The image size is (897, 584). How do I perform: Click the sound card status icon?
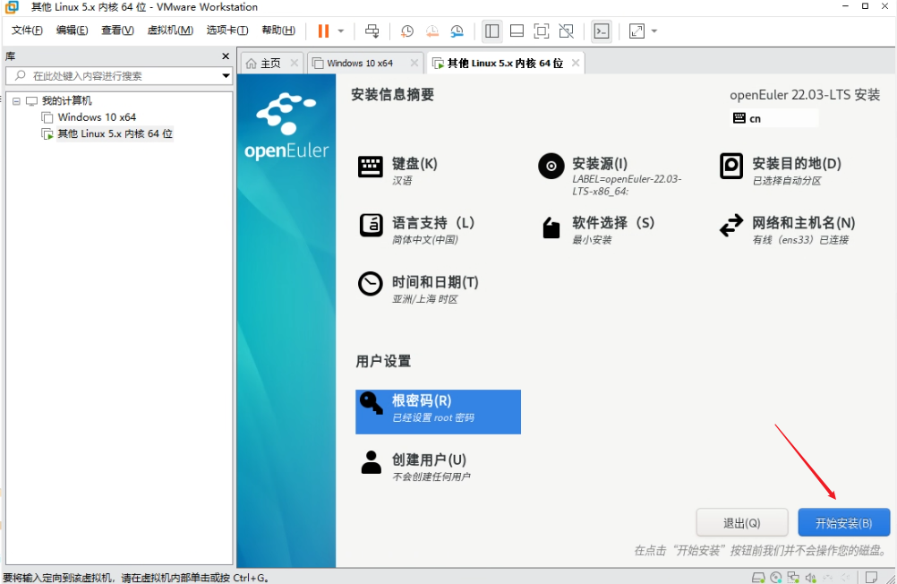click(811, 577)
